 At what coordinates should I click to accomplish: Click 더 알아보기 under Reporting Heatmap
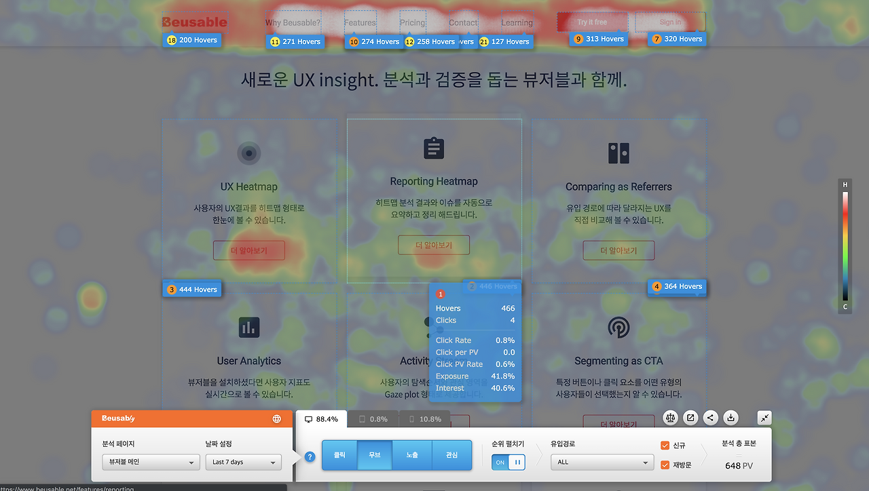click(x=434, y=245)
